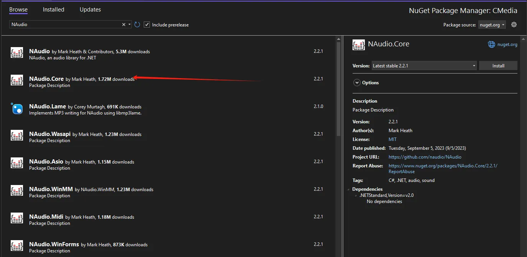Click the NAudio.Asio package icon
Screen dimensions: 527x257
17,163
